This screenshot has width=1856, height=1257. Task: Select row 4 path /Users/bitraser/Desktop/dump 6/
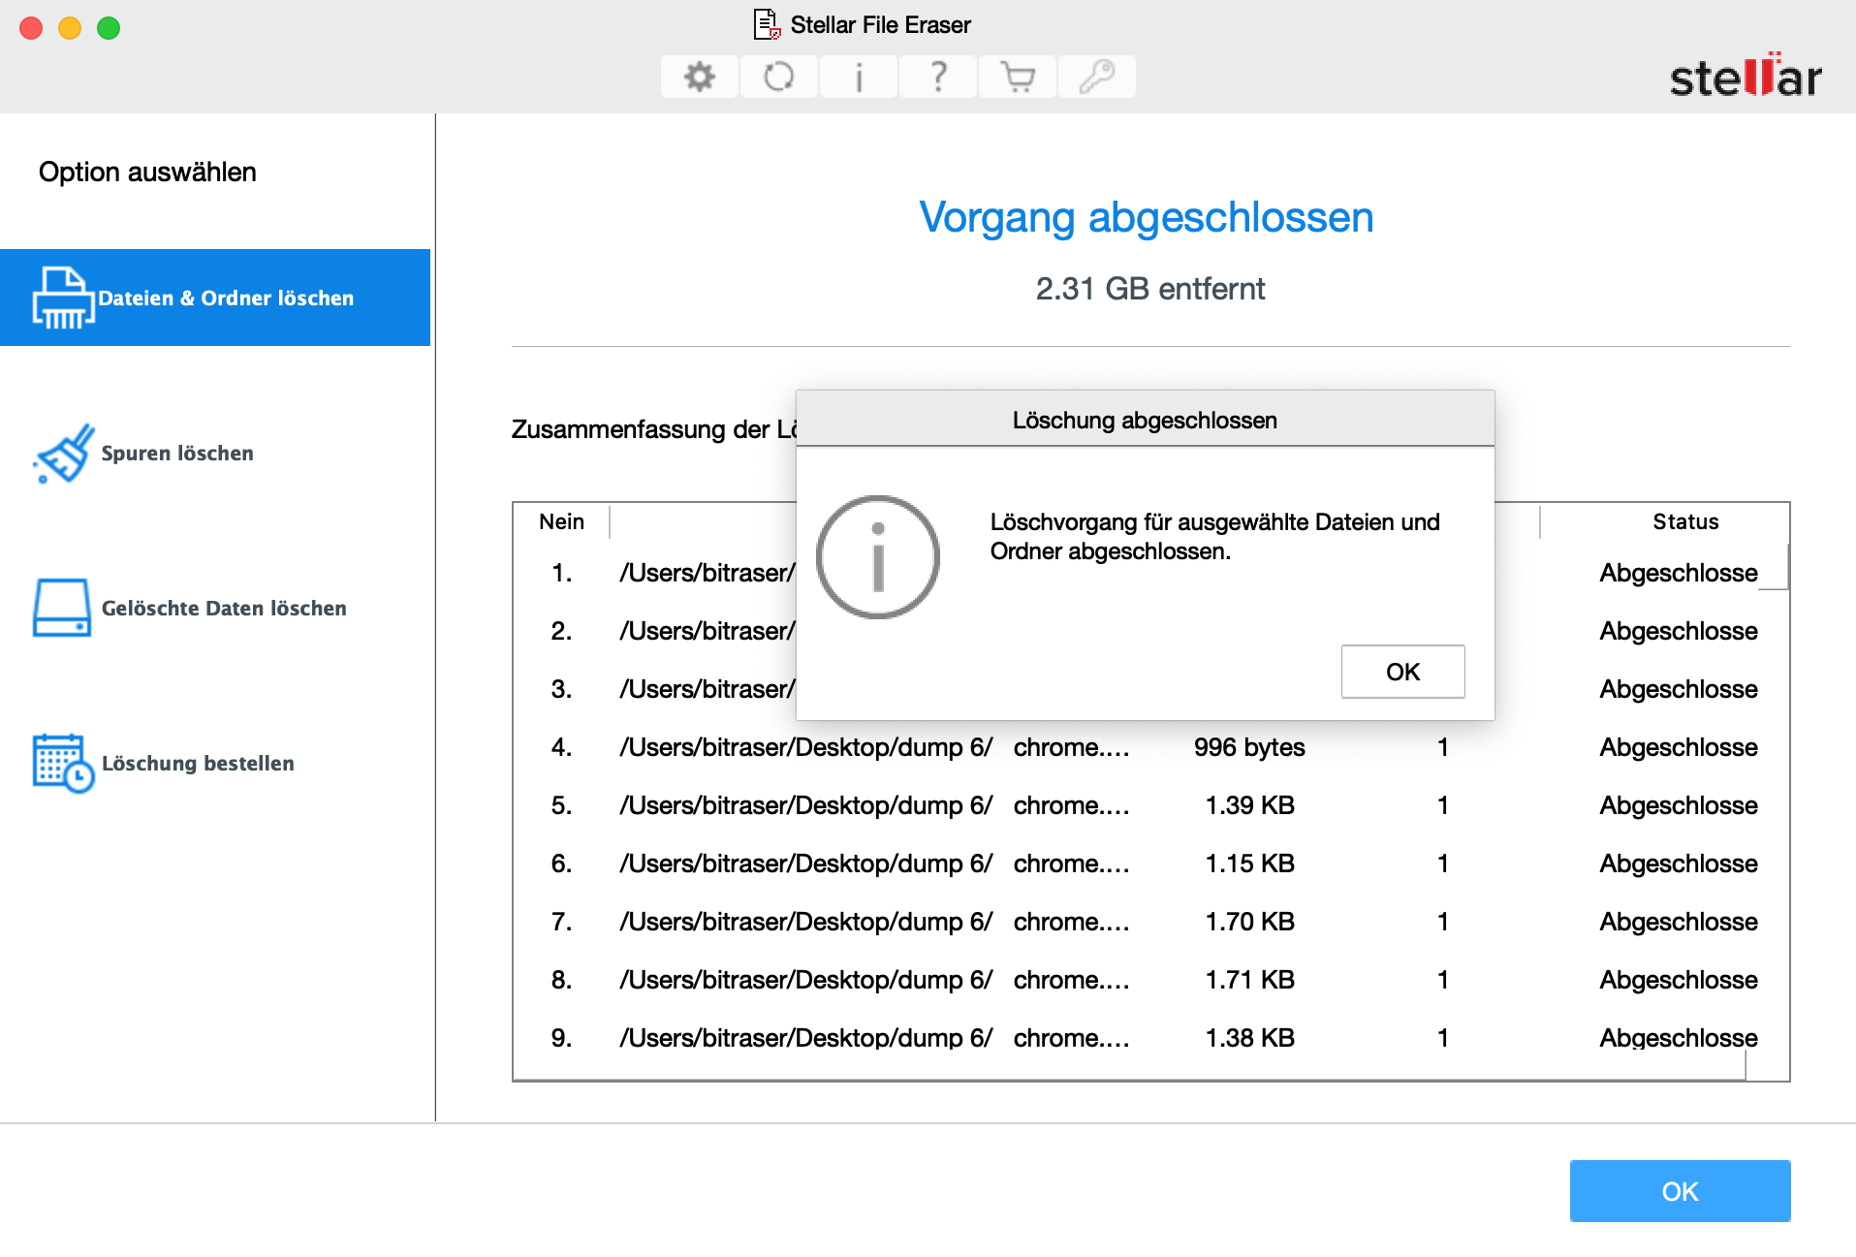coord(806,747)
